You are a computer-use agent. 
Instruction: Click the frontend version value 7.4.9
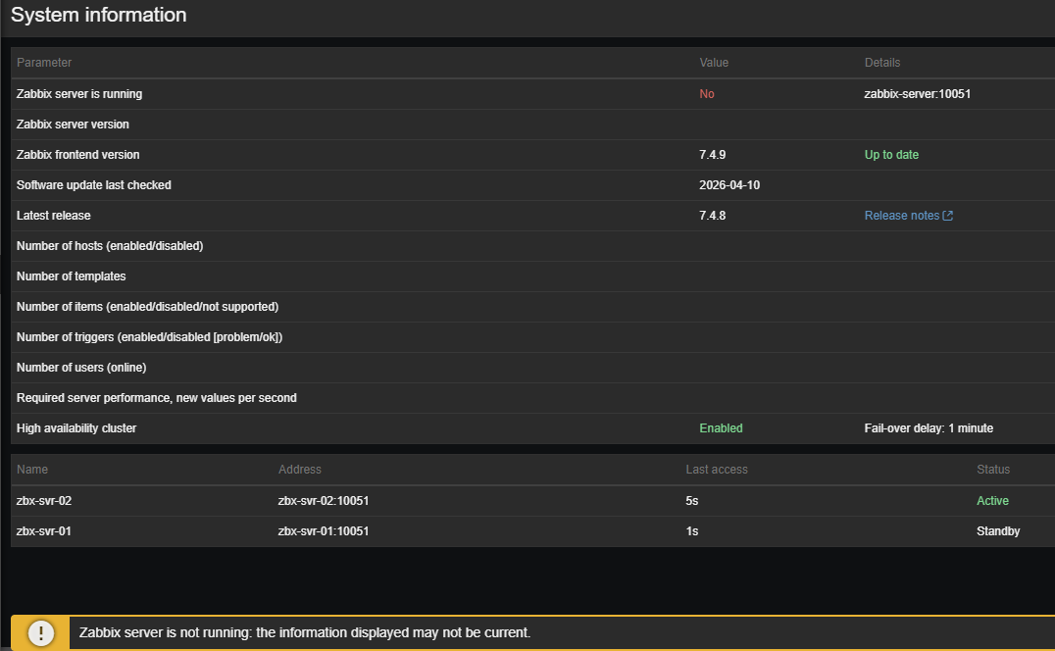712,155
